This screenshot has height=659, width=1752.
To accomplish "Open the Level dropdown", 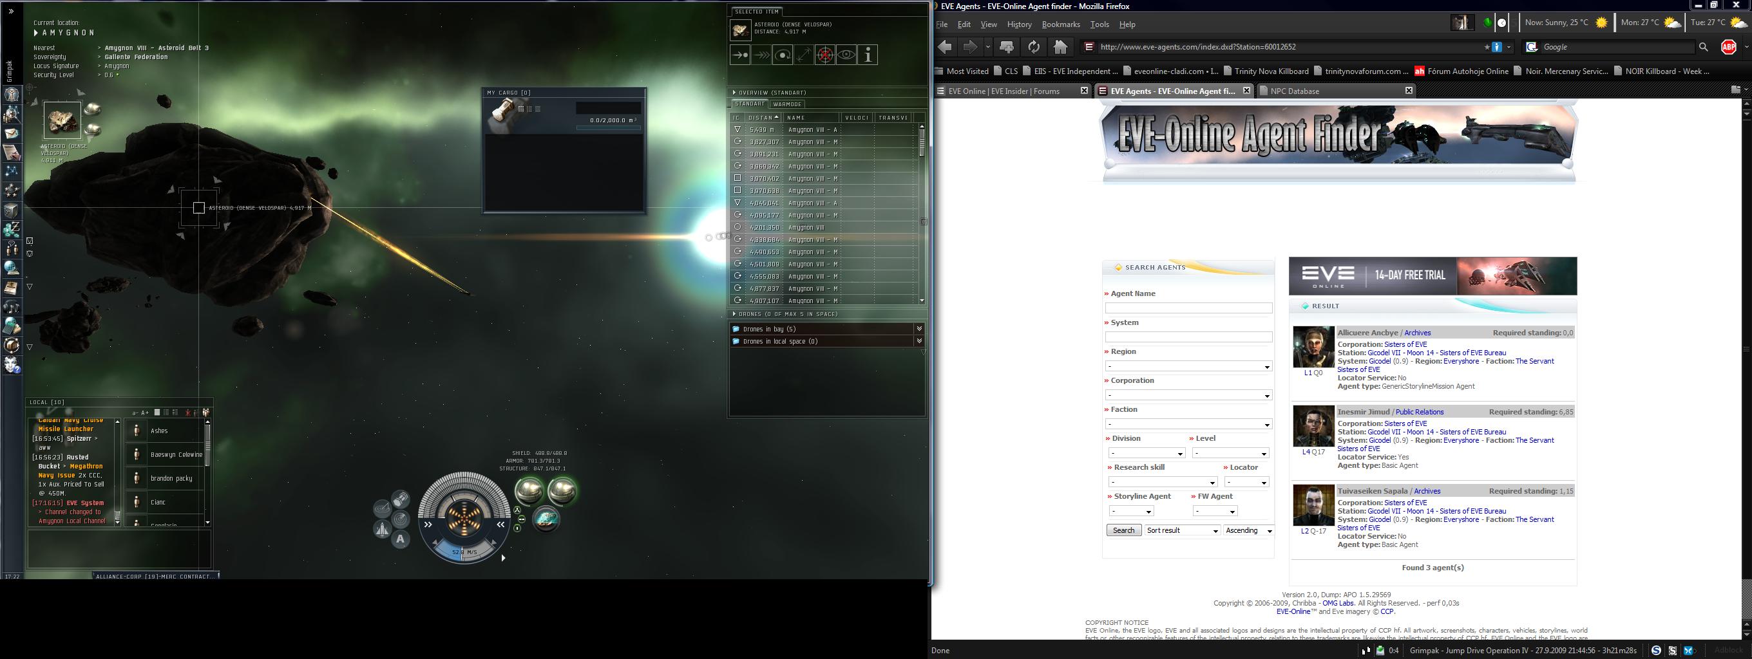I will pos(1230,453).
